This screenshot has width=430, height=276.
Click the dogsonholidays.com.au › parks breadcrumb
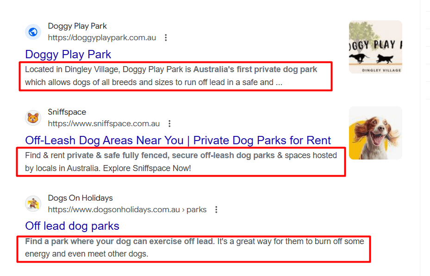tap(127, 210)
